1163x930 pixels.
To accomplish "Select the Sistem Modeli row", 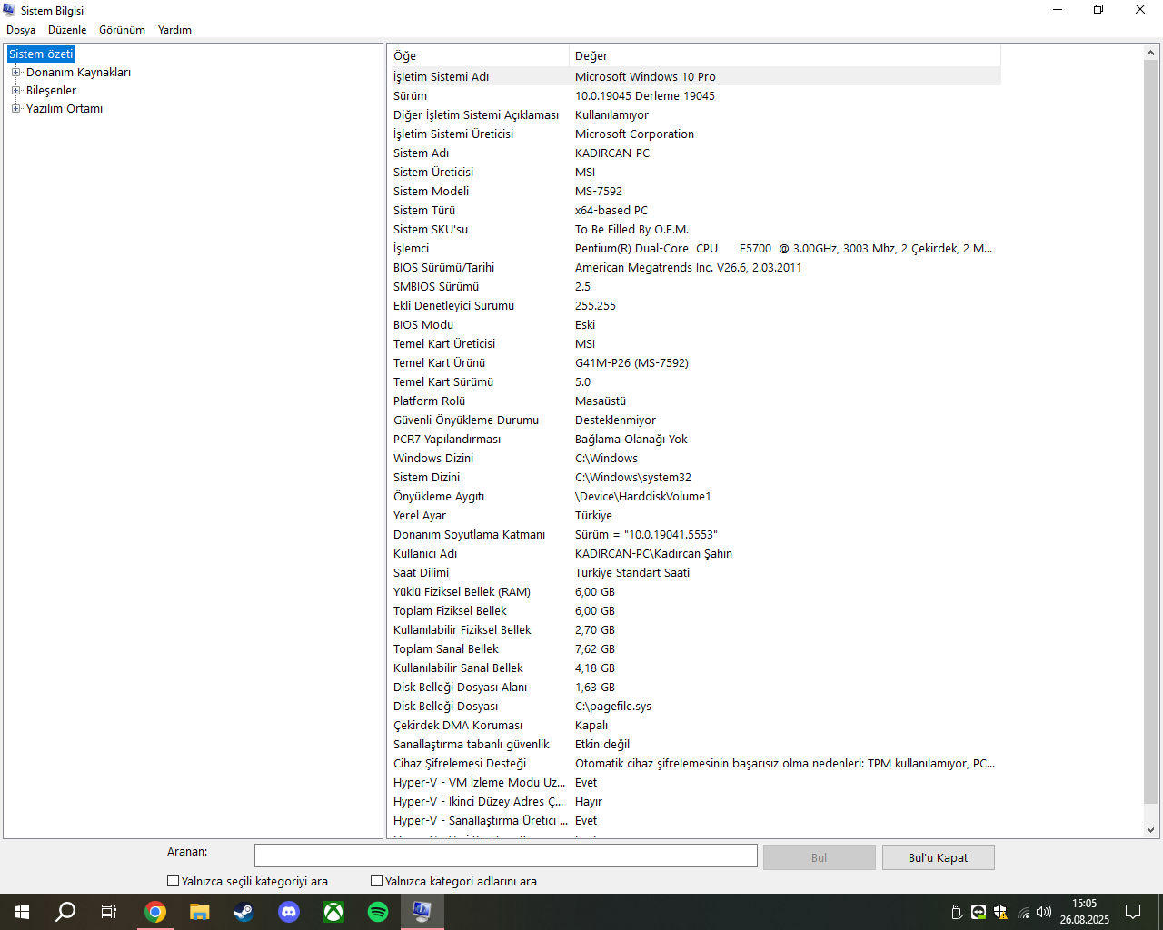I will 694,191.
